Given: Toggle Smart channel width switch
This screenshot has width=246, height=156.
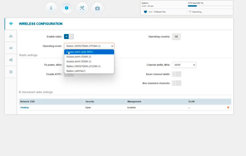Looking at the screenshot, I should point(176,74).
